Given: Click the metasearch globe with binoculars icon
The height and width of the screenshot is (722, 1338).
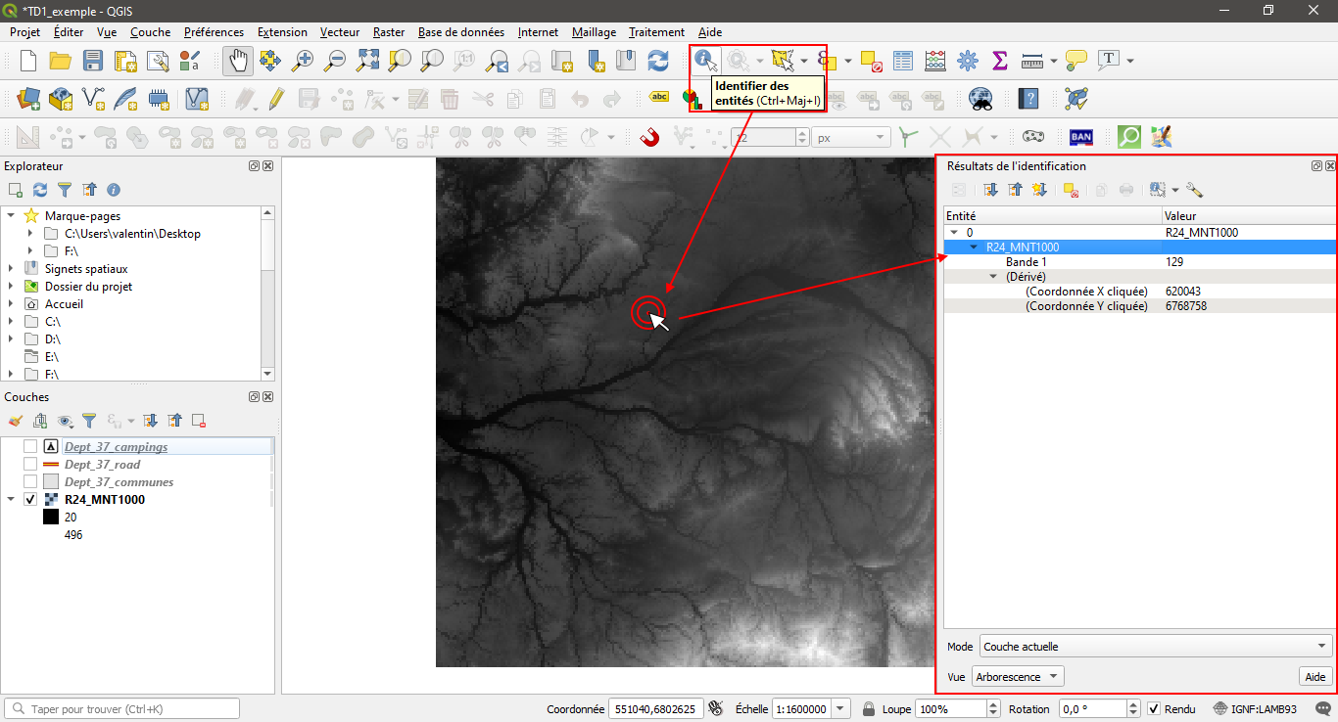Looking at the screenshot, I should (980, 99).
